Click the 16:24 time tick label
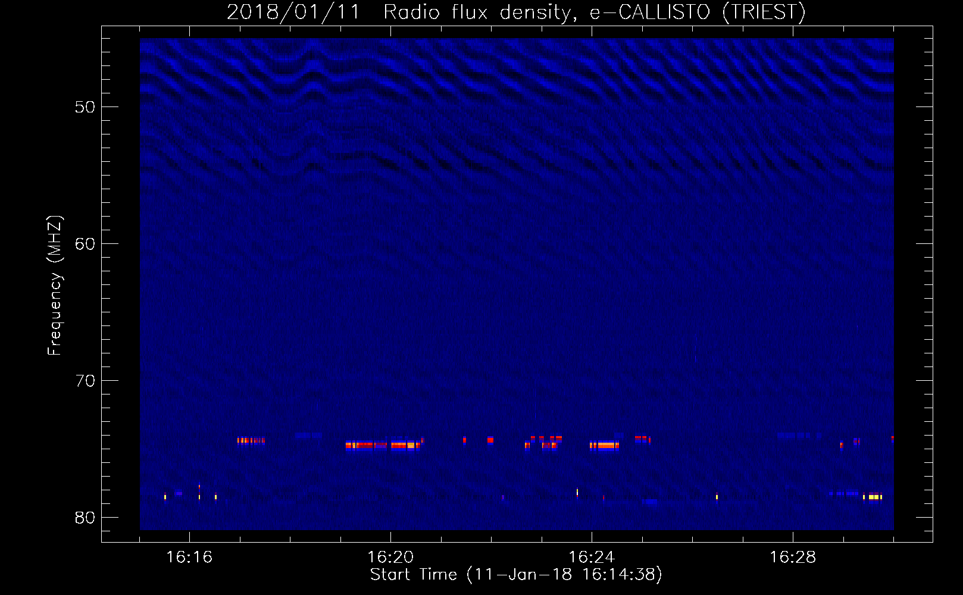The width and height of the screenshot is (963, 595). [x=592, y=557]
